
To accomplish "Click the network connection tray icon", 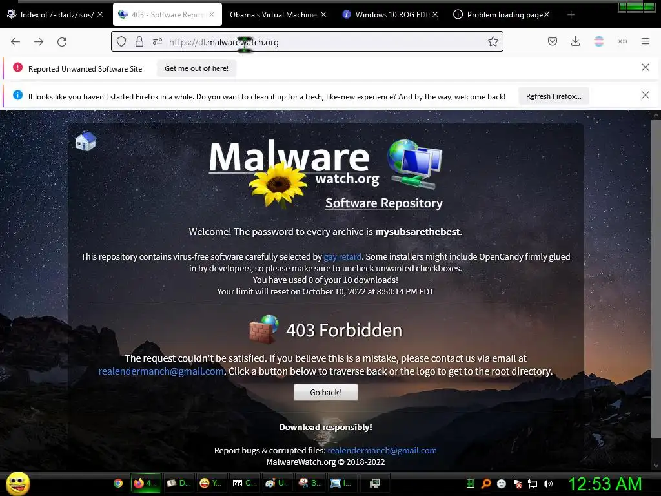I will tap(533, 484).
